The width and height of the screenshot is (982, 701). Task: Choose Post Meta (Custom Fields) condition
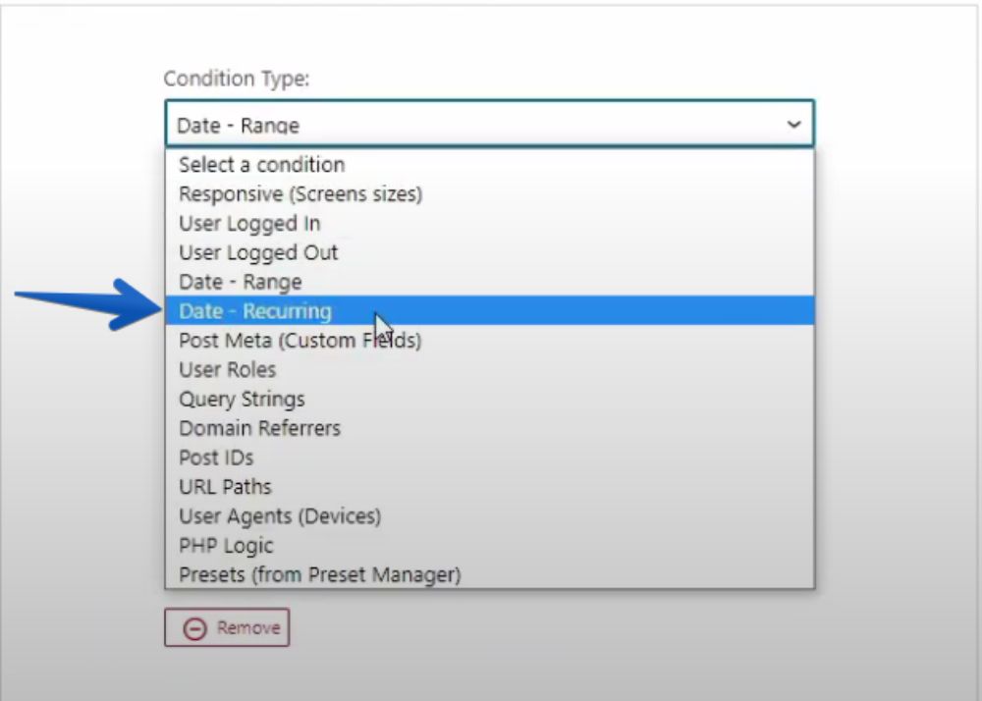tap(490, 341)
